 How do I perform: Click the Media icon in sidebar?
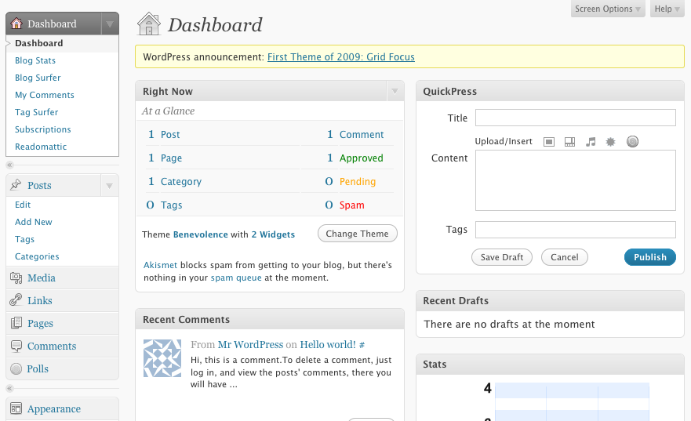(16, 278)
